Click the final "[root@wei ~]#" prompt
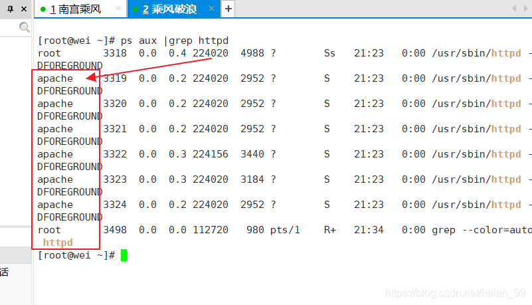 (76, 255)
